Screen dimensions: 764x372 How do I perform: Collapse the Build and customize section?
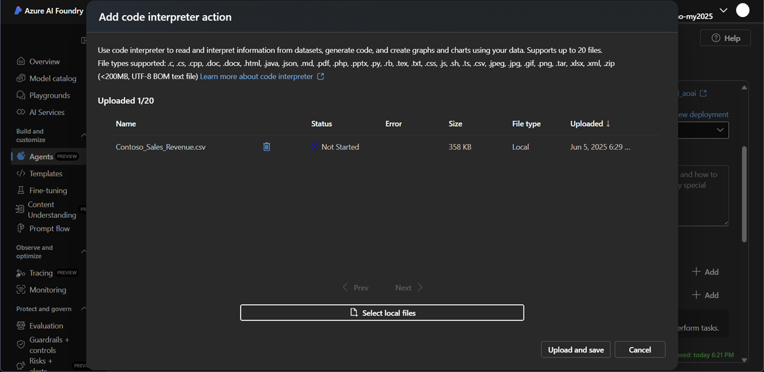tap(84, 136)
